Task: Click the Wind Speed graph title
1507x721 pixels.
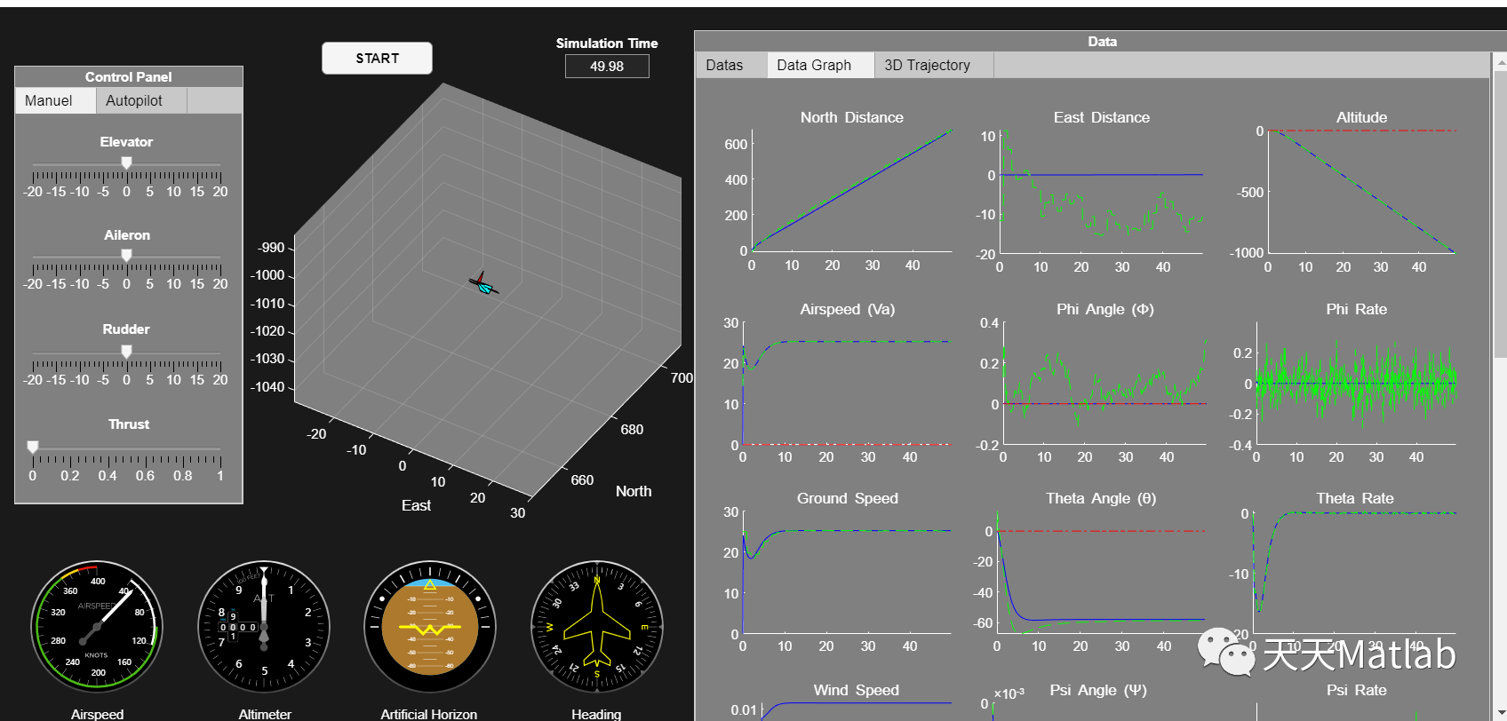Action: pos(856,690)
